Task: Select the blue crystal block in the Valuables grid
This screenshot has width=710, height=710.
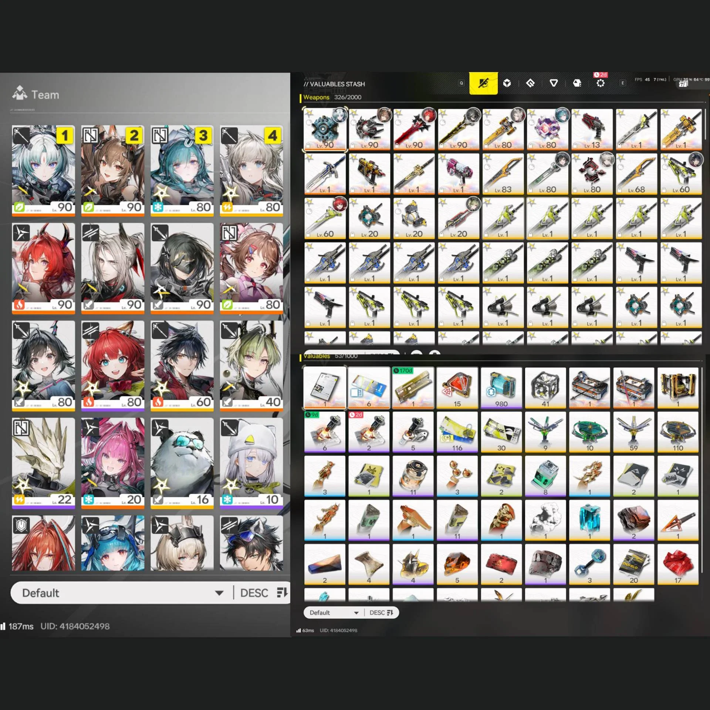Action: [590, 520]
